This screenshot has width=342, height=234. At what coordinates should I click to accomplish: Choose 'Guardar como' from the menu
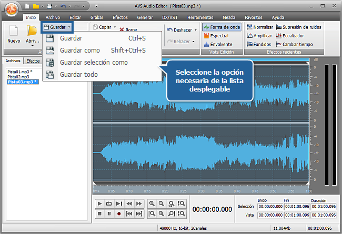click(x=81, y=50)
